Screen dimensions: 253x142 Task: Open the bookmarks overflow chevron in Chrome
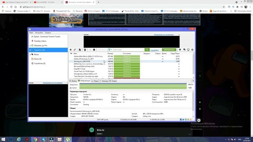[x=231, y=11]
